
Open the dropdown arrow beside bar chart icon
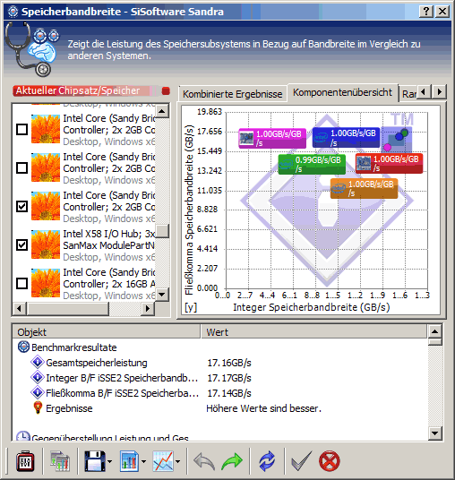[x=143, y=461]
